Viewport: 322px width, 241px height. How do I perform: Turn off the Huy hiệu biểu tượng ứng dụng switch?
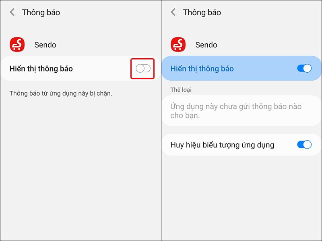[x=304, y=144]
